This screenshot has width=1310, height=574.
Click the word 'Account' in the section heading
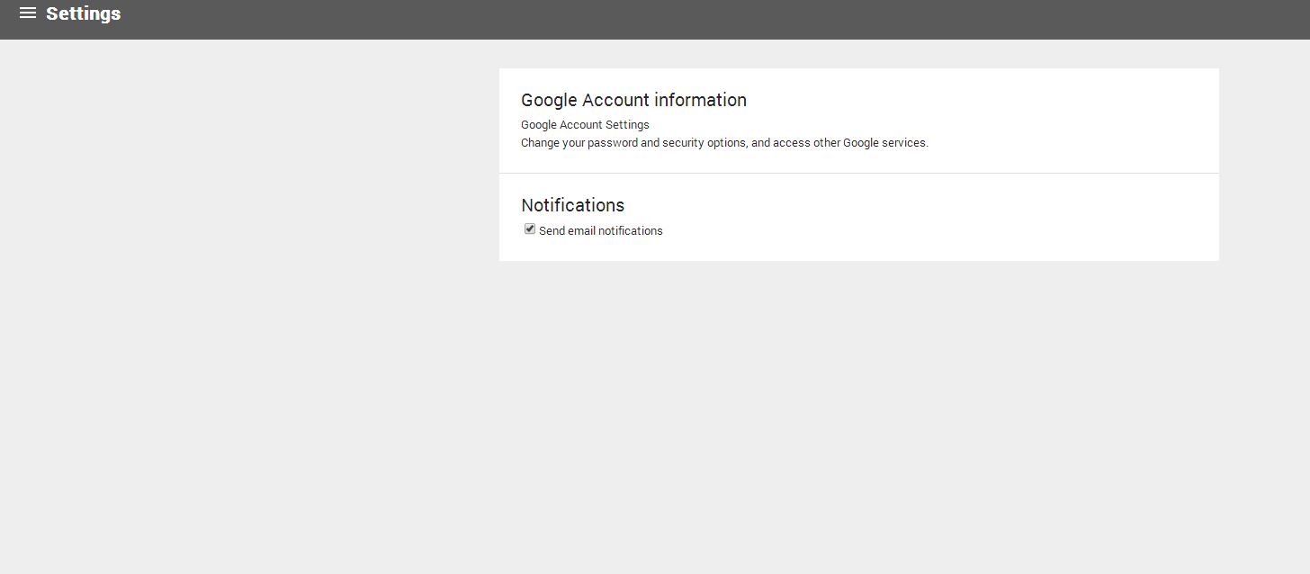point(615,100)
